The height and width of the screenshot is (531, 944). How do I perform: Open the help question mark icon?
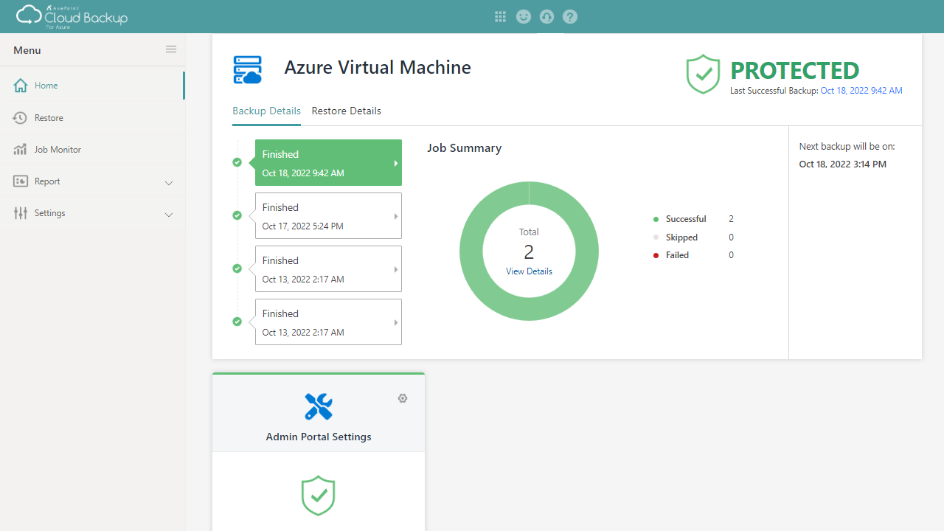click(x=569, y=16)
